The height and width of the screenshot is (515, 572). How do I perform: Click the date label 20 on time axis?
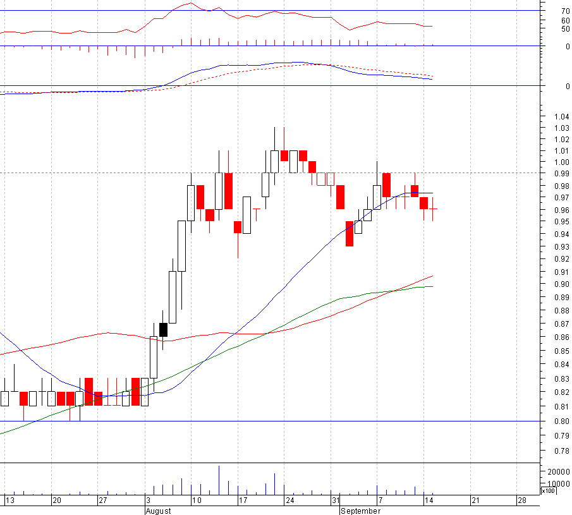click(x=57, y=500)
